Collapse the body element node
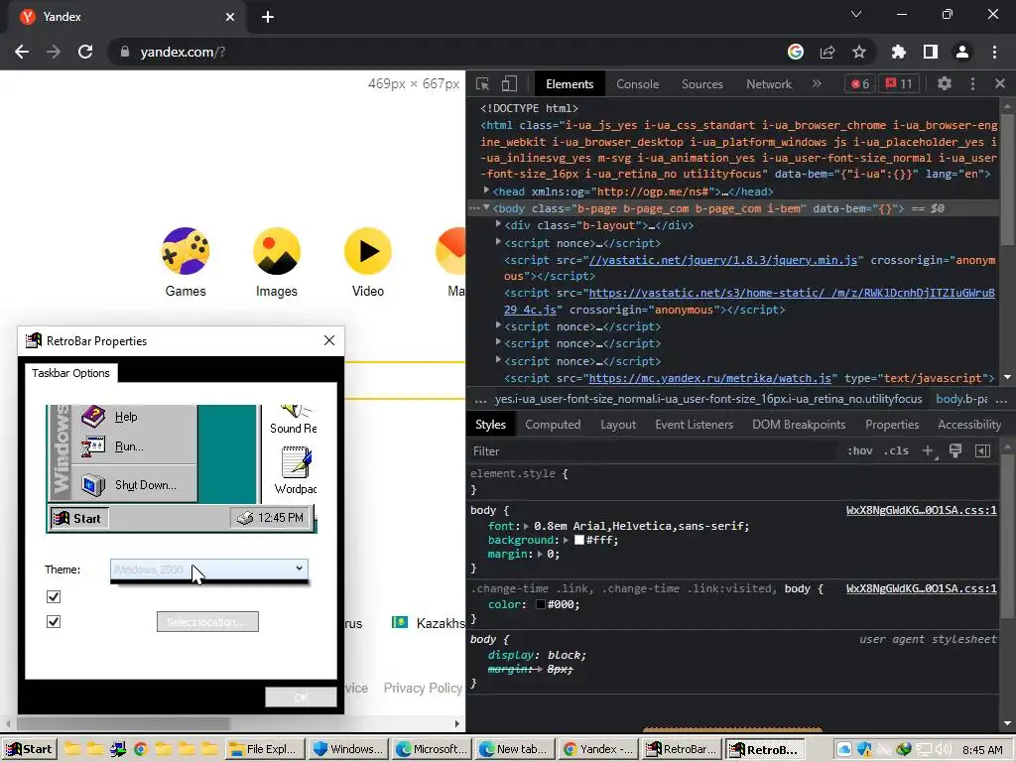 point(486,207)
